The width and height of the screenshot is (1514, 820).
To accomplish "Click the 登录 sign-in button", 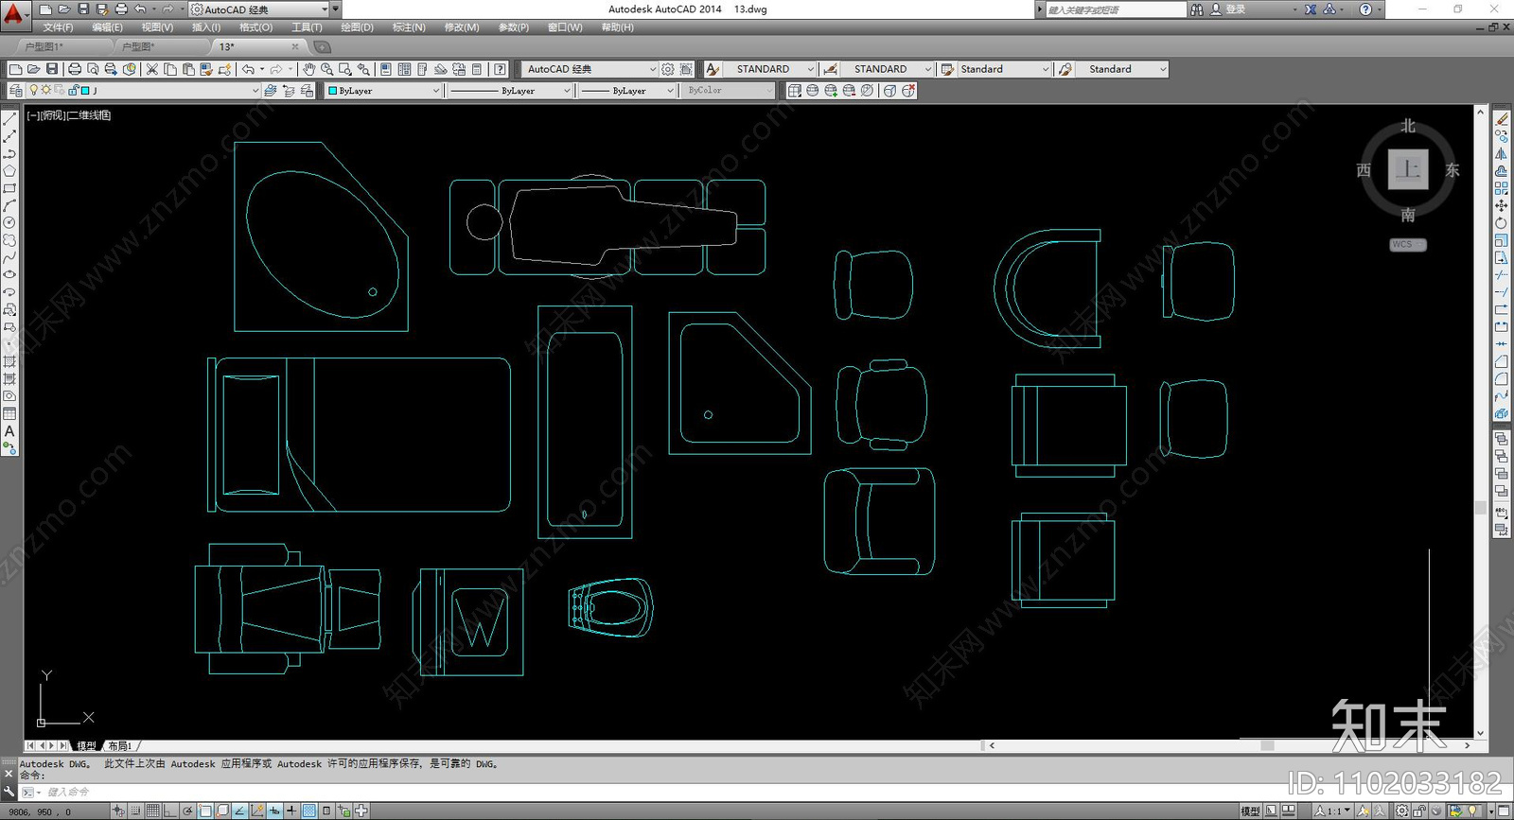I will pos(1235,9).
